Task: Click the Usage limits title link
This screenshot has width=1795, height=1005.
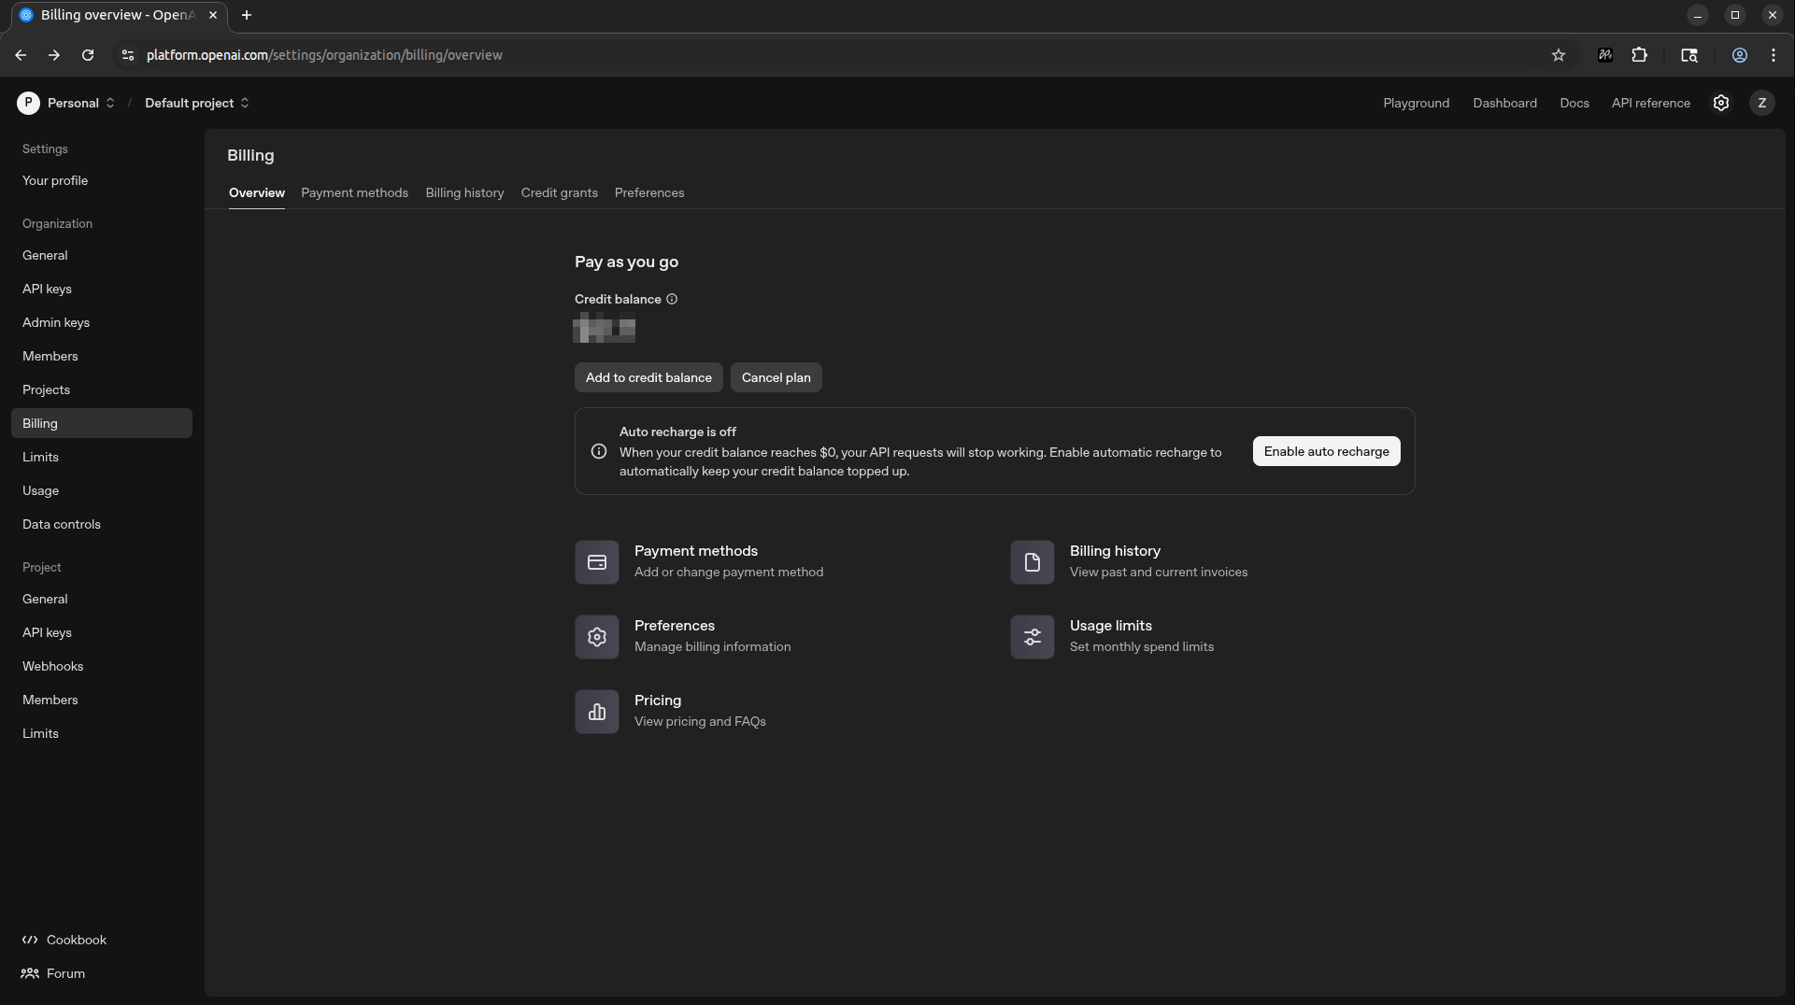Action: 1111,626
